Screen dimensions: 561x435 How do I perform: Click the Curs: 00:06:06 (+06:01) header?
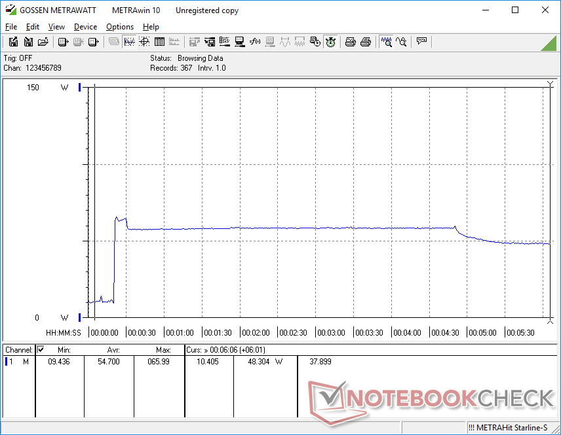(x=225, y=350)
